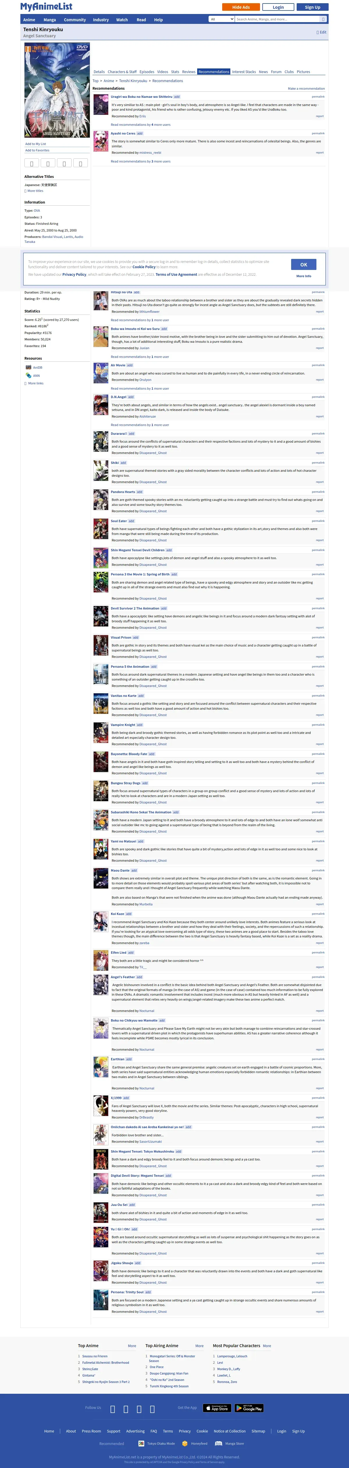The image size is (349, 1468).
Task: Open the AniDB resource icon
Action: click(29, 368)
